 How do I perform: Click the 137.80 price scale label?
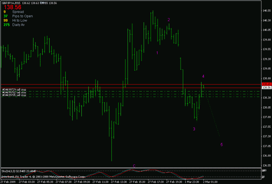click(x=267, y=117)
